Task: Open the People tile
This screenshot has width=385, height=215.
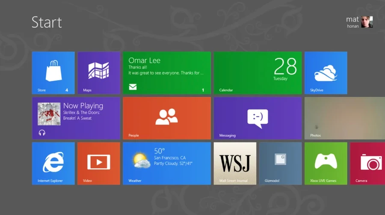Action: (x=167, y=118)
